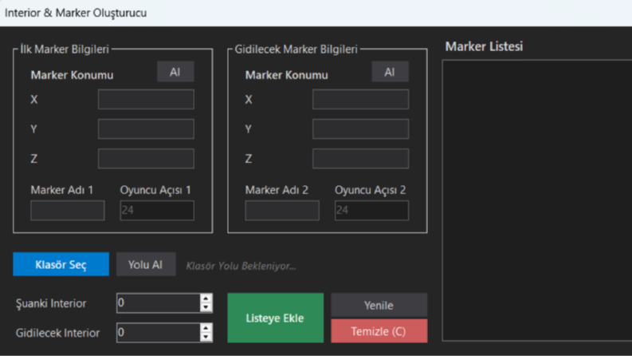The width and height of the screenshot is (632, 356).
Task: Click the Listeye Ekle green button
Action: click(275, 318)
